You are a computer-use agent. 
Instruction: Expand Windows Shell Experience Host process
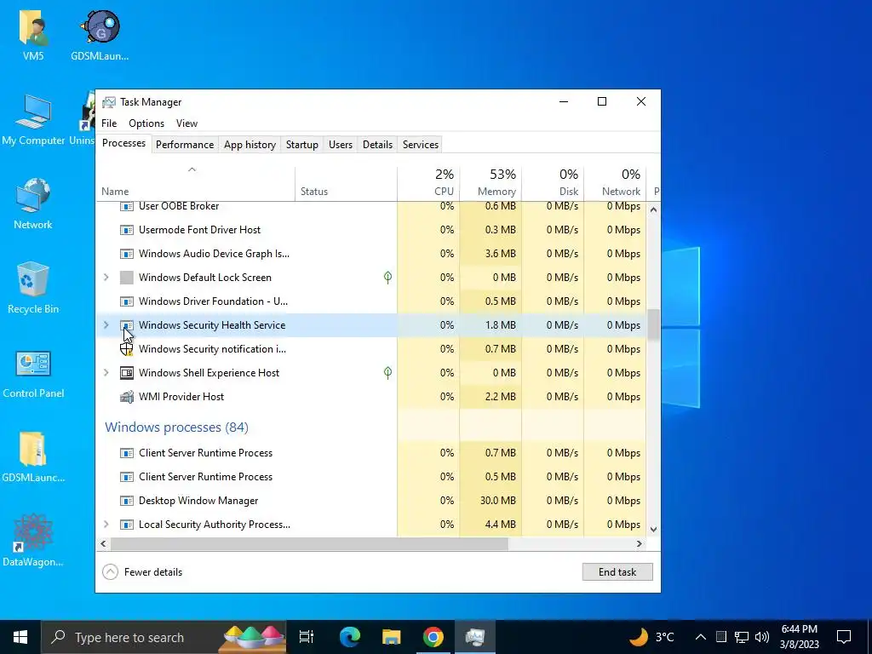tap(106, 373)
